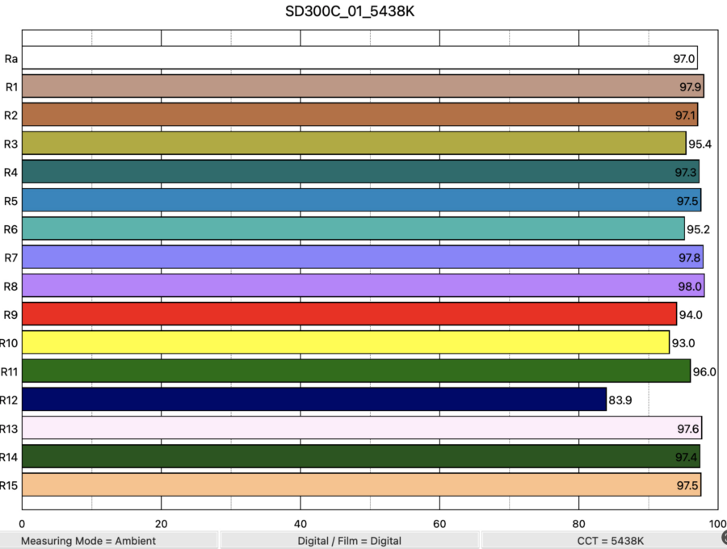Click the dark round icon at bottom-right corner
The image size is (727, 549).
click(723, 536)
